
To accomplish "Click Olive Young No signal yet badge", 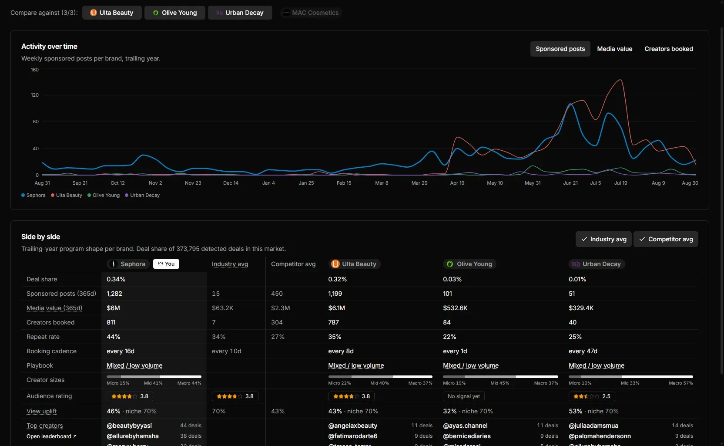I will (x=464, y=396).
